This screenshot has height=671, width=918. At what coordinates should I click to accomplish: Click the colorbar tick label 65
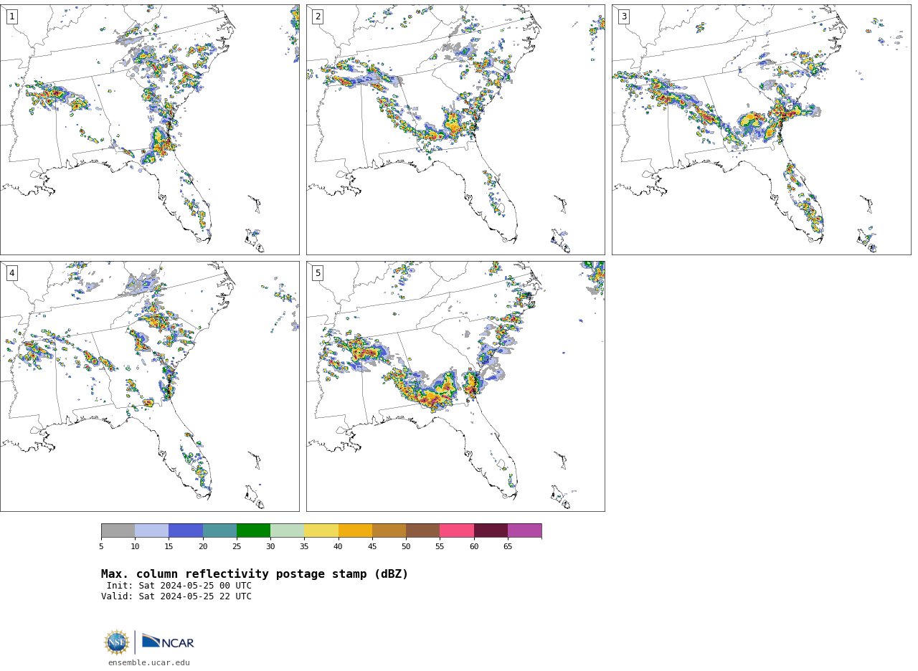(508, 546)
